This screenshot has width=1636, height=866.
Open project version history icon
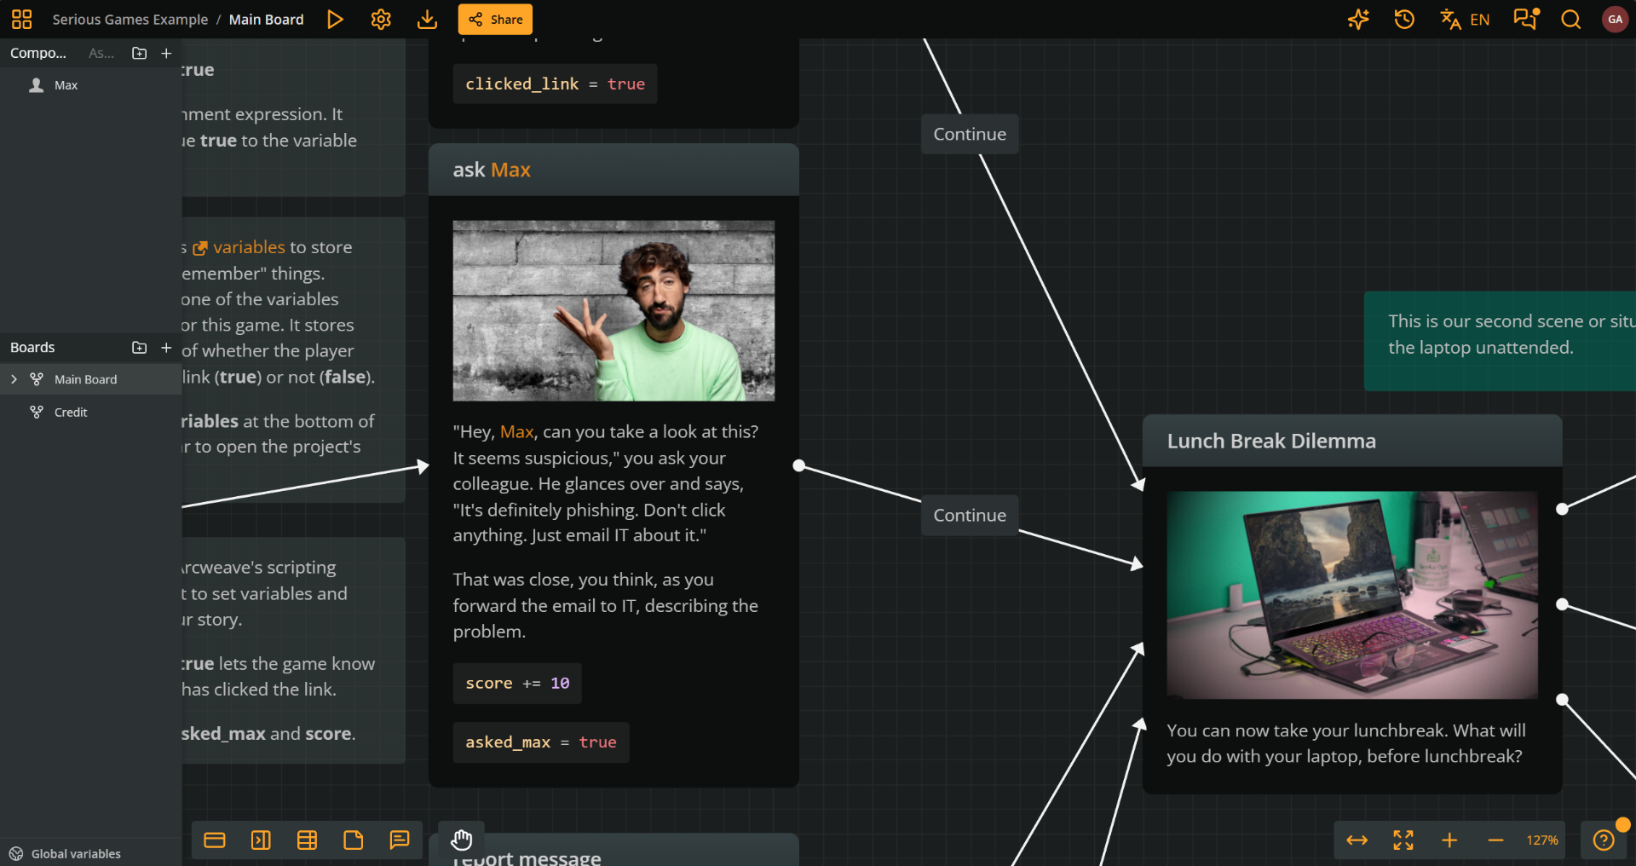click(x=1404, y=20)
